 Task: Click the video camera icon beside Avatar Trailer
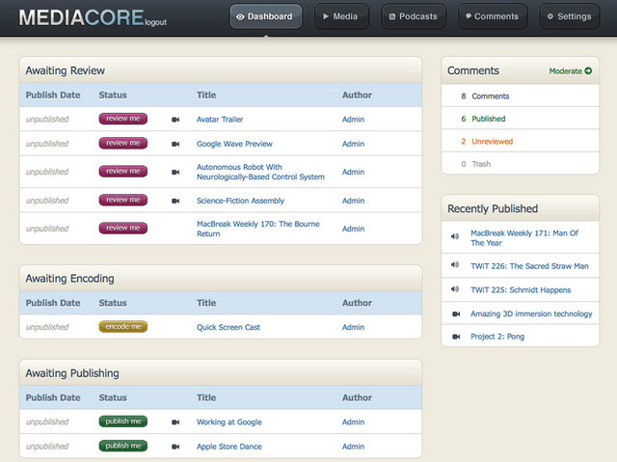tap(175, 120)
